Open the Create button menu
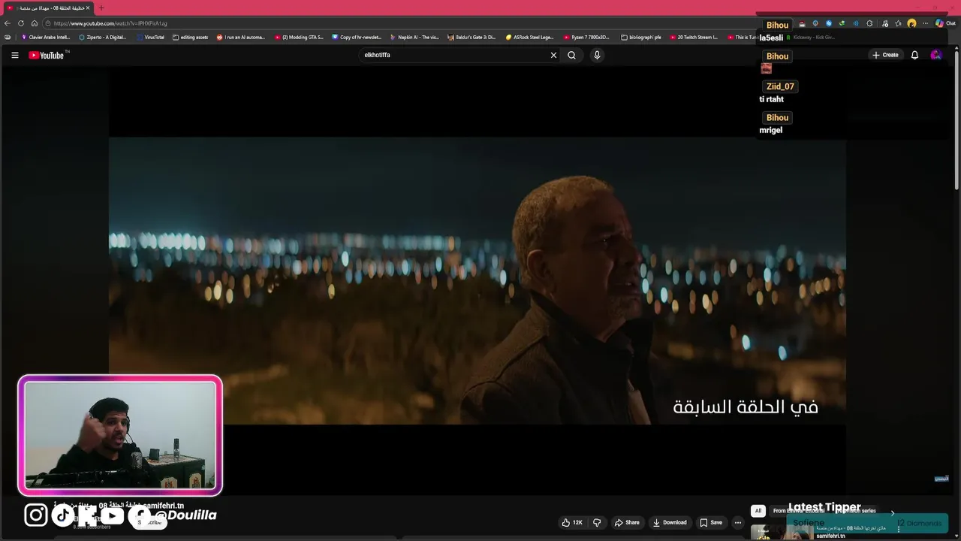This screenshot has height=541, width=961. (885, 55)
